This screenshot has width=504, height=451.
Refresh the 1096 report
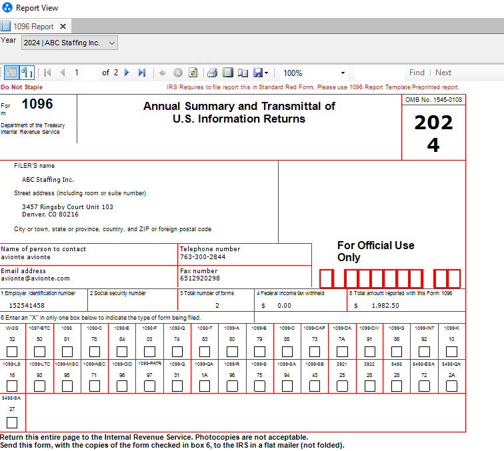tap(193, 73)
